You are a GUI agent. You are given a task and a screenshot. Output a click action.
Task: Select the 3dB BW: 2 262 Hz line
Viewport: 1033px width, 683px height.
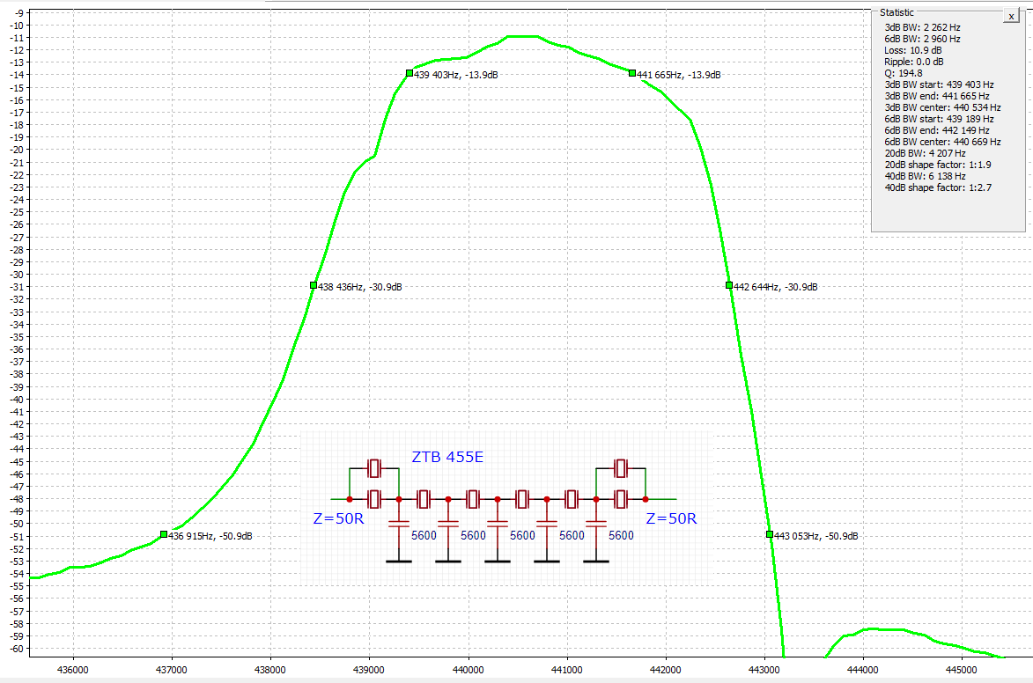coord(922,27)
